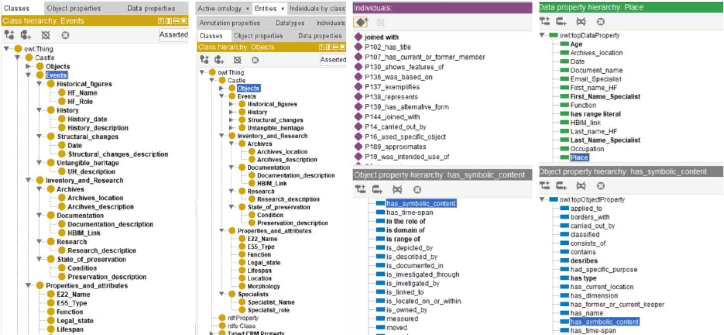Click add subclass icon in Events hierarchy toolbar

coord(9,35)
